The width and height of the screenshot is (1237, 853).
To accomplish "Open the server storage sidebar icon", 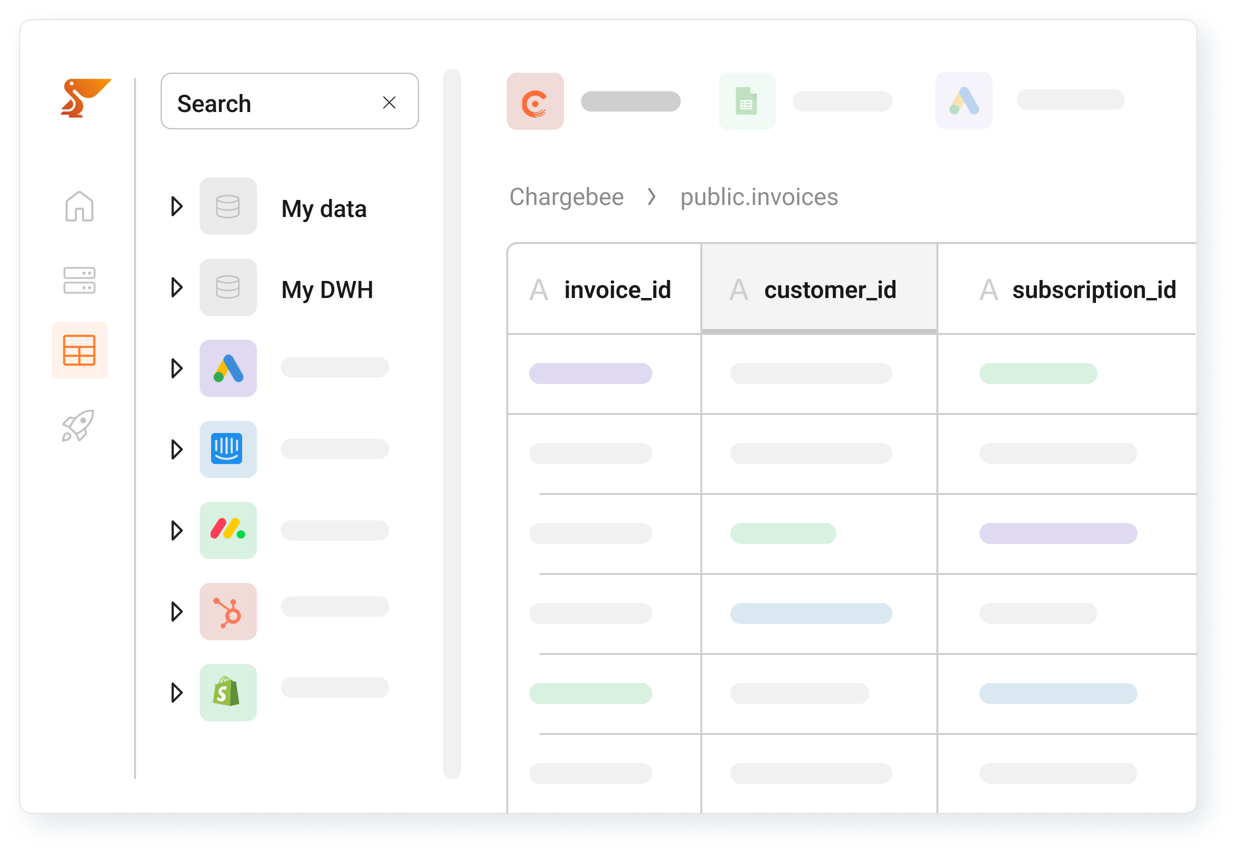I will [79, 280].
